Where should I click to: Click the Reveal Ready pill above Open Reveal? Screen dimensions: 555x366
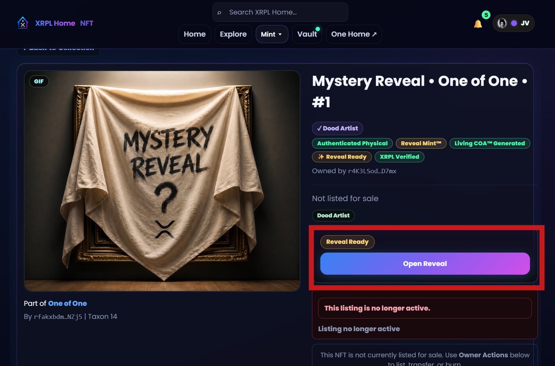tap(347, 242)
